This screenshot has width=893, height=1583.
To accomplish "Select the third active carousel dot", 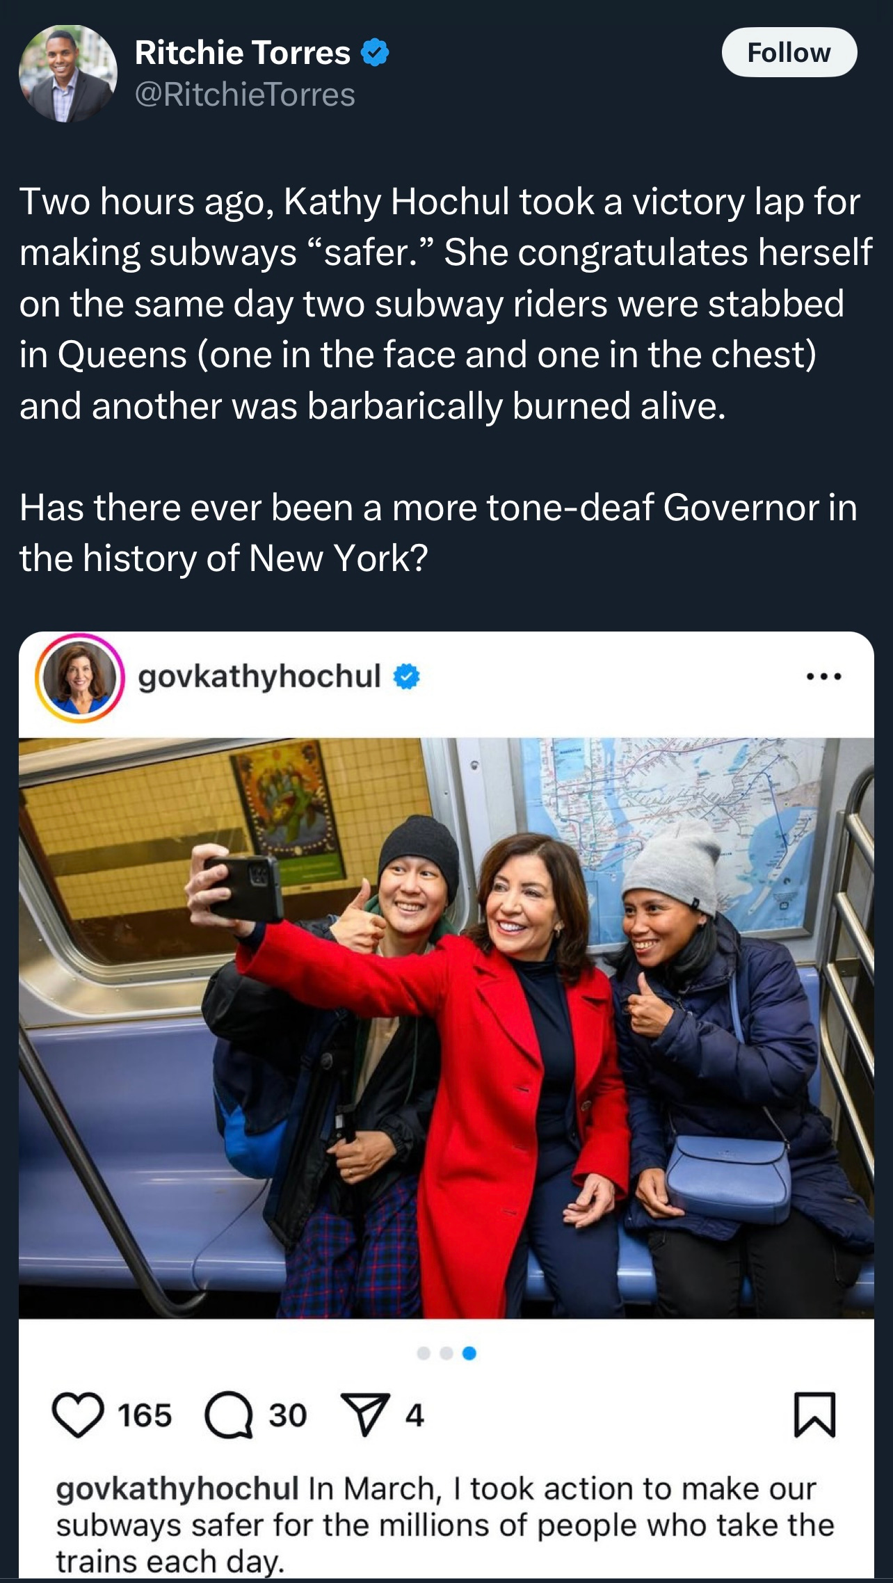I will coord(469,1353).
